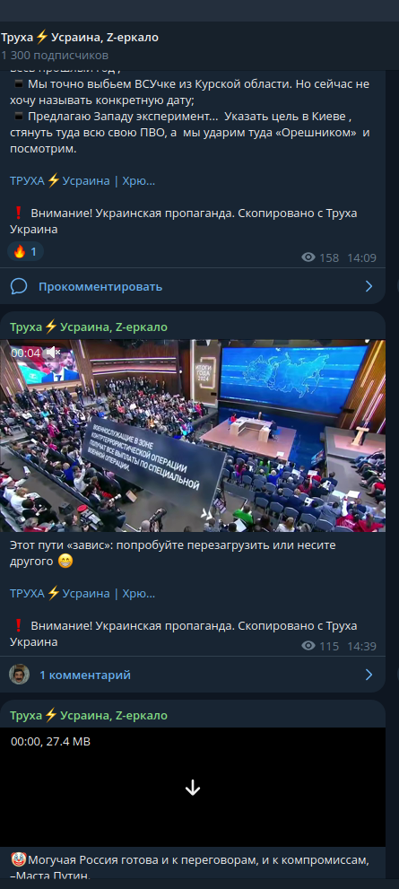399x889 pixels.
Task: Click the commenter avatar beside 1 комментарий
Action: coord(19,674)
